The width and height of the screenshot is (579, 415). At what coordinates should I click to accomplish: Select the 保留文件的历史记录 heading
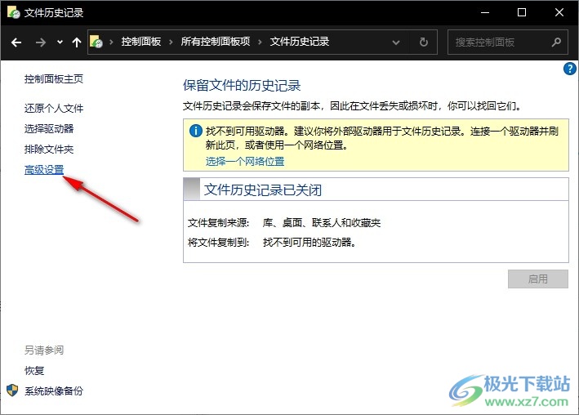click(242, 86)
